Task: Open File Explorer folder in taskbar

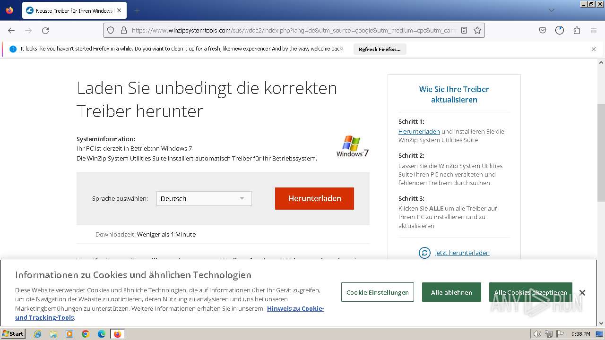Action: pyautogui.click(x=53, y=334)
